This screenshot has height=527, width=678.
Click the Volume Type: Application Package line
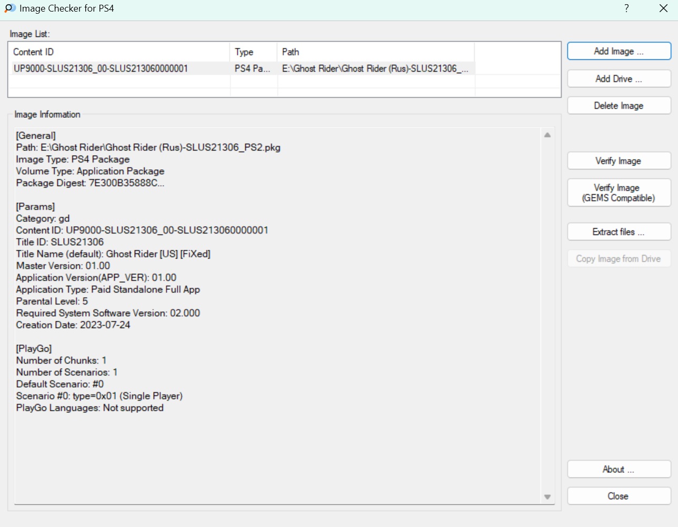(x=90, y=171)
